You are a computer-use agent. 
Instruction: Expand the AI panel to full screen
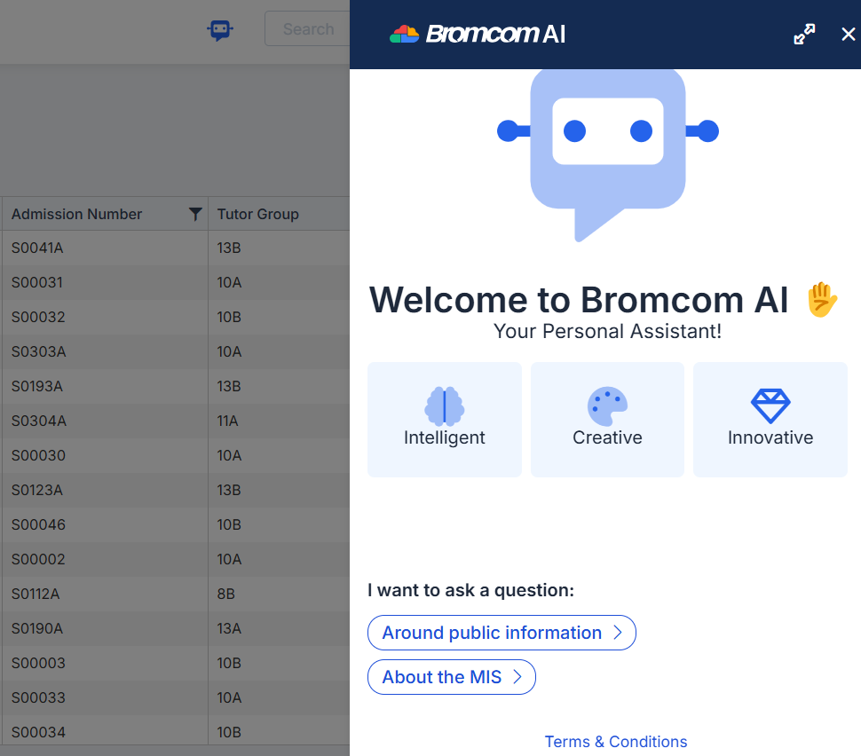(804, 34)
